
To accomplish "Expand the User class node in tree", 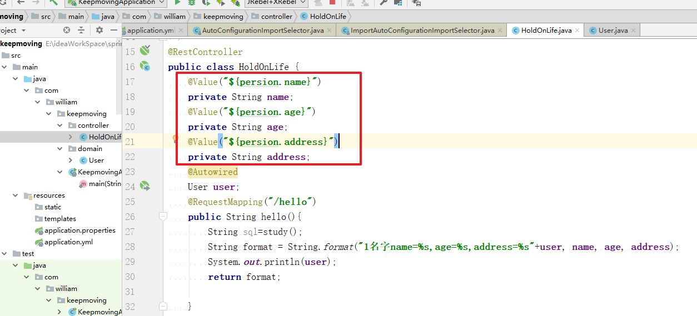I will click(70, 160).
